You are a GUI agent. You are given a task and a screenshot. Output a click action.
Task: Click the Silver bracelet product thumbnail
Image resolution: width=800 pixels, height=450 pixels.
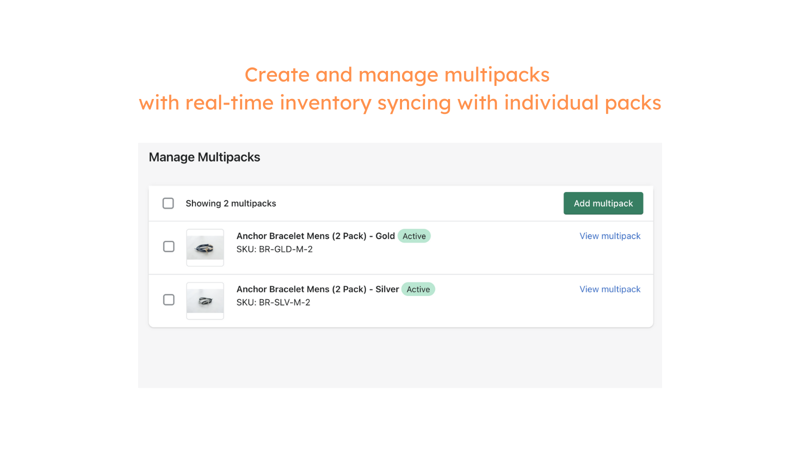pyautogui.click(x=204, y=300)
